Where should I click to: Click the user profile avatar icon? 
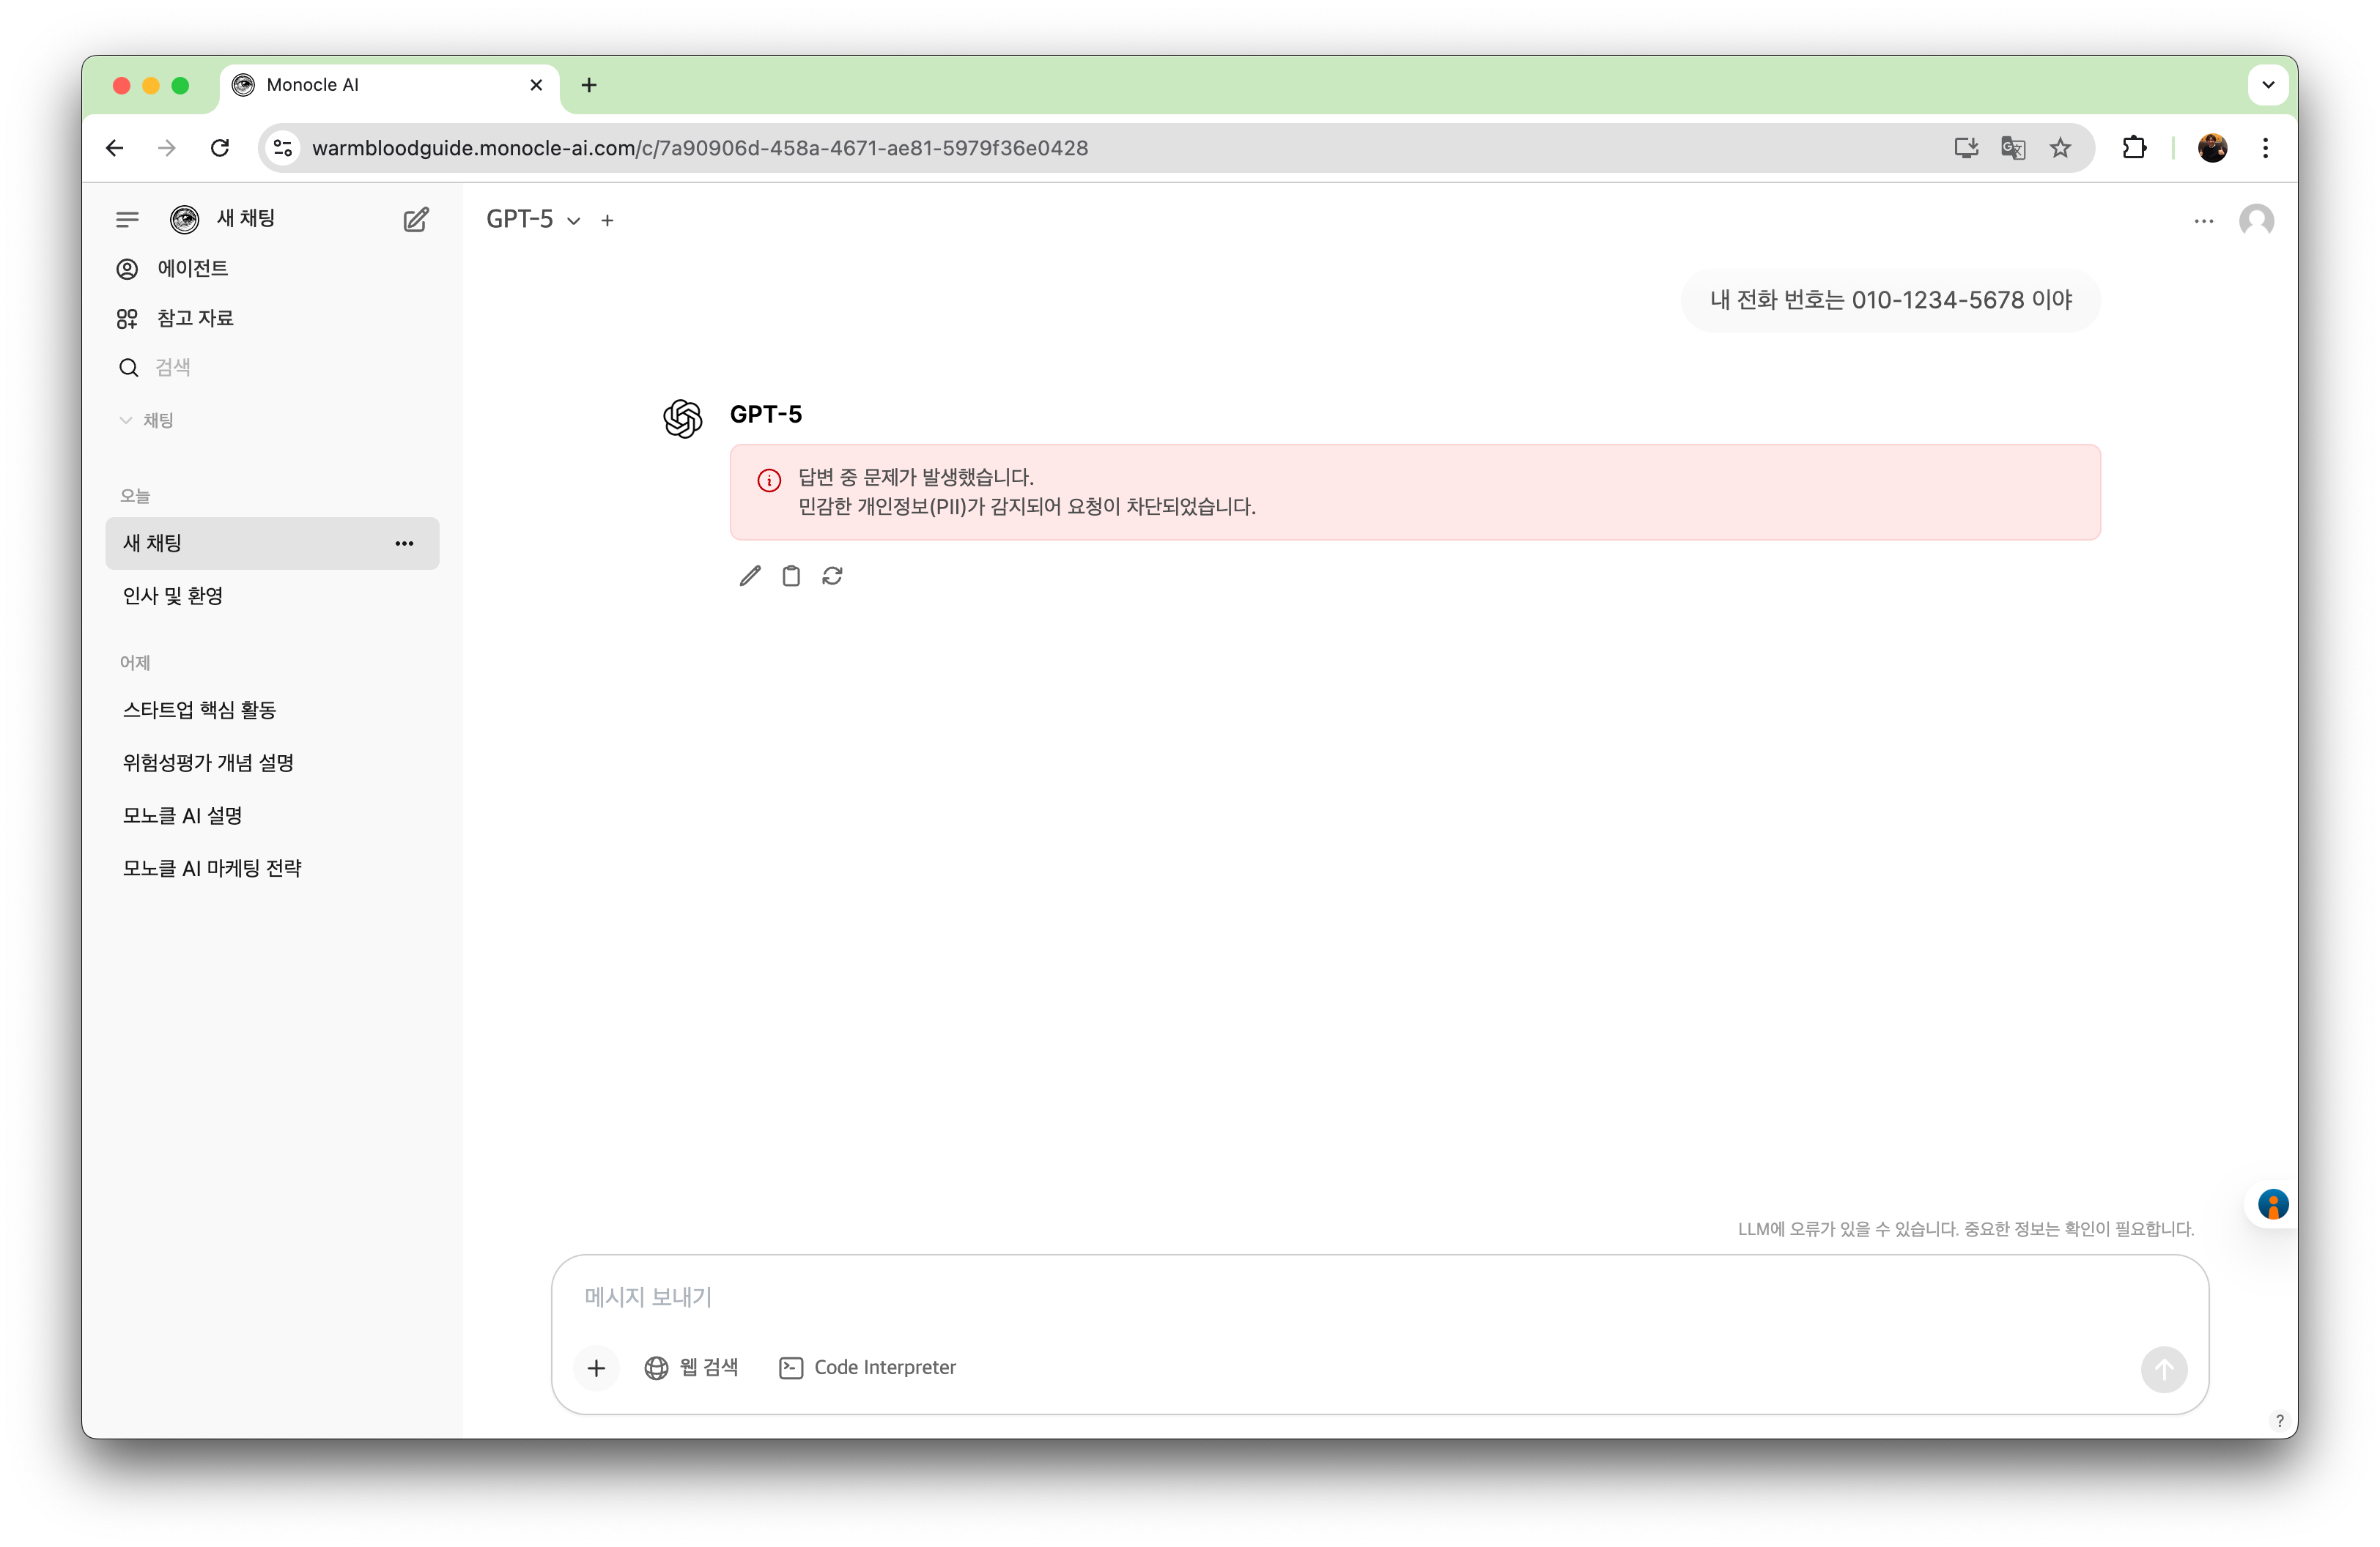click(2256, 221)
